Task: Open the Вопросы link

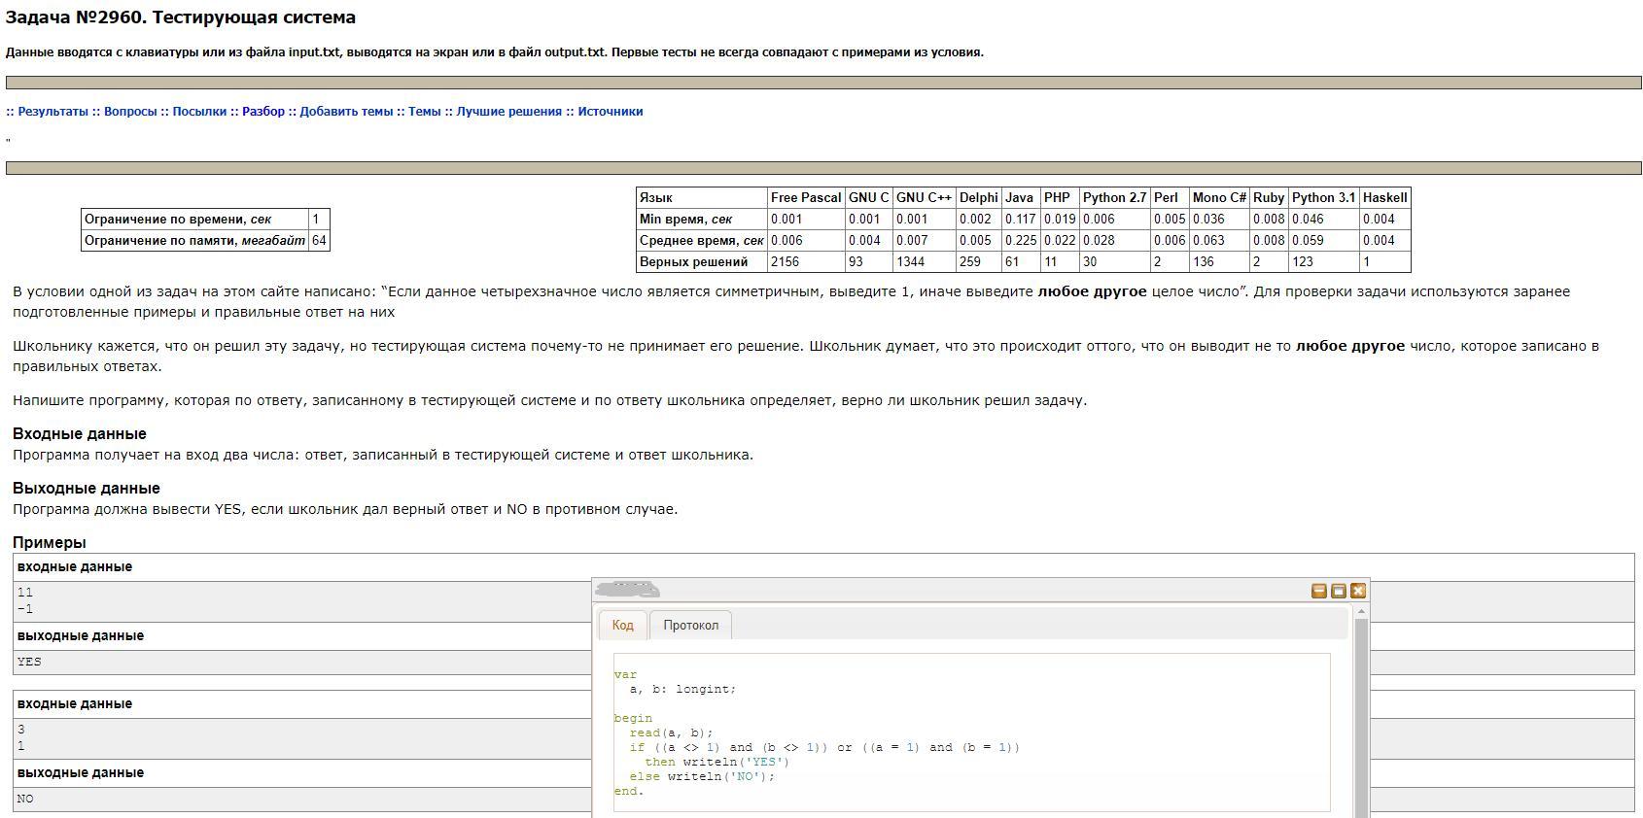Action: coord(130,112)
